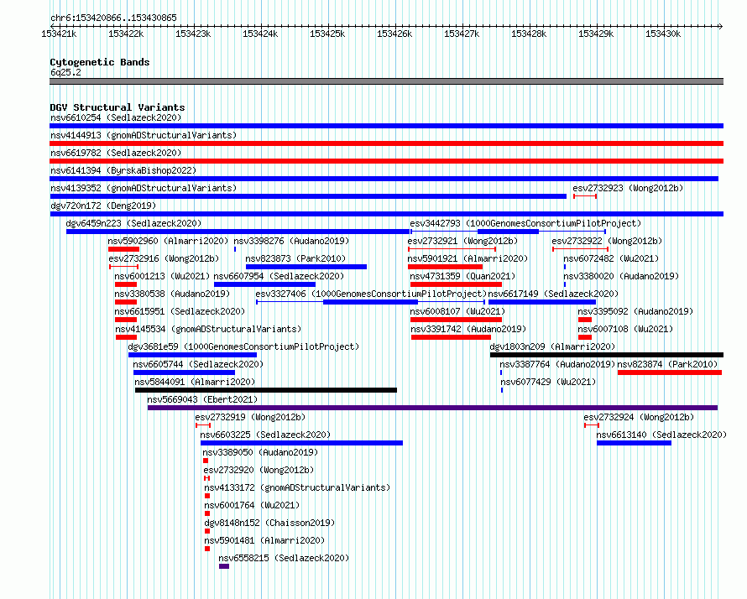Viewport: 747px width, 599px height.
Task: Select nsv6613140 (Sedlazeck2020) label
Action: coord(661,435)
